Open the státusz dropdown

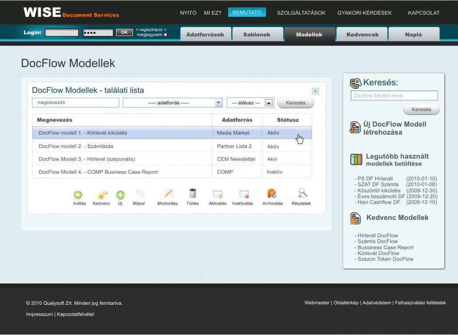pos(269,103)
